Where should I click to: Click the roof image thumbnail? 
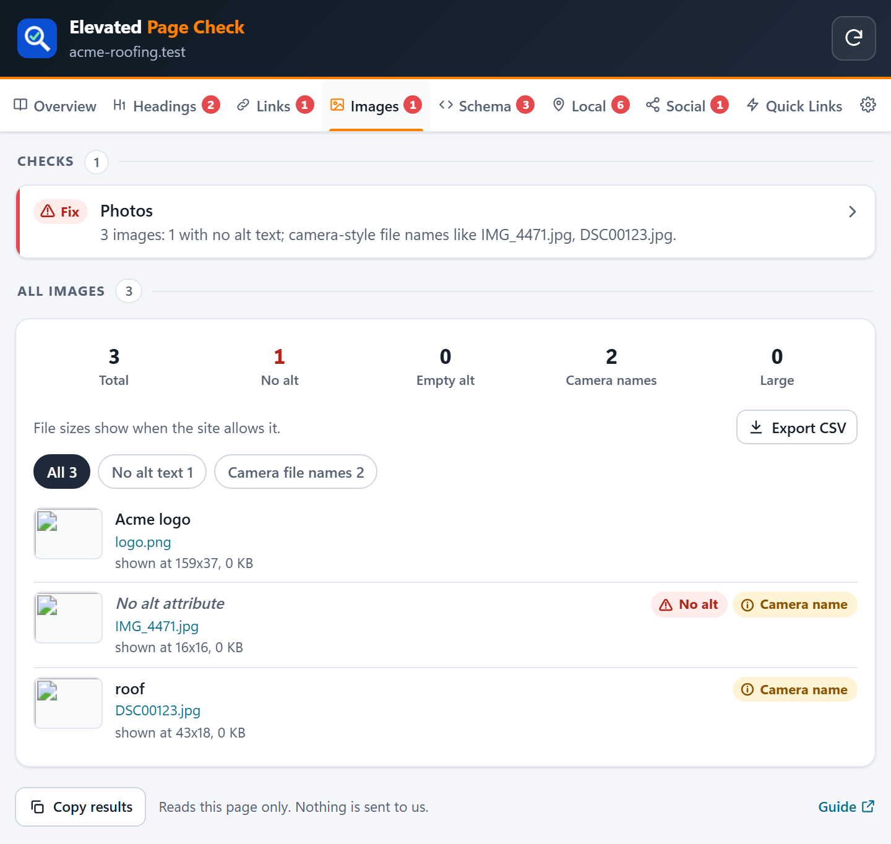pyautogui.click(x=68, y=703)
